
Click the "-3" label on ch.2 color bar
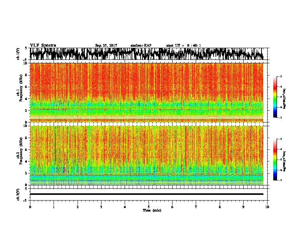[x=280, y=139]
